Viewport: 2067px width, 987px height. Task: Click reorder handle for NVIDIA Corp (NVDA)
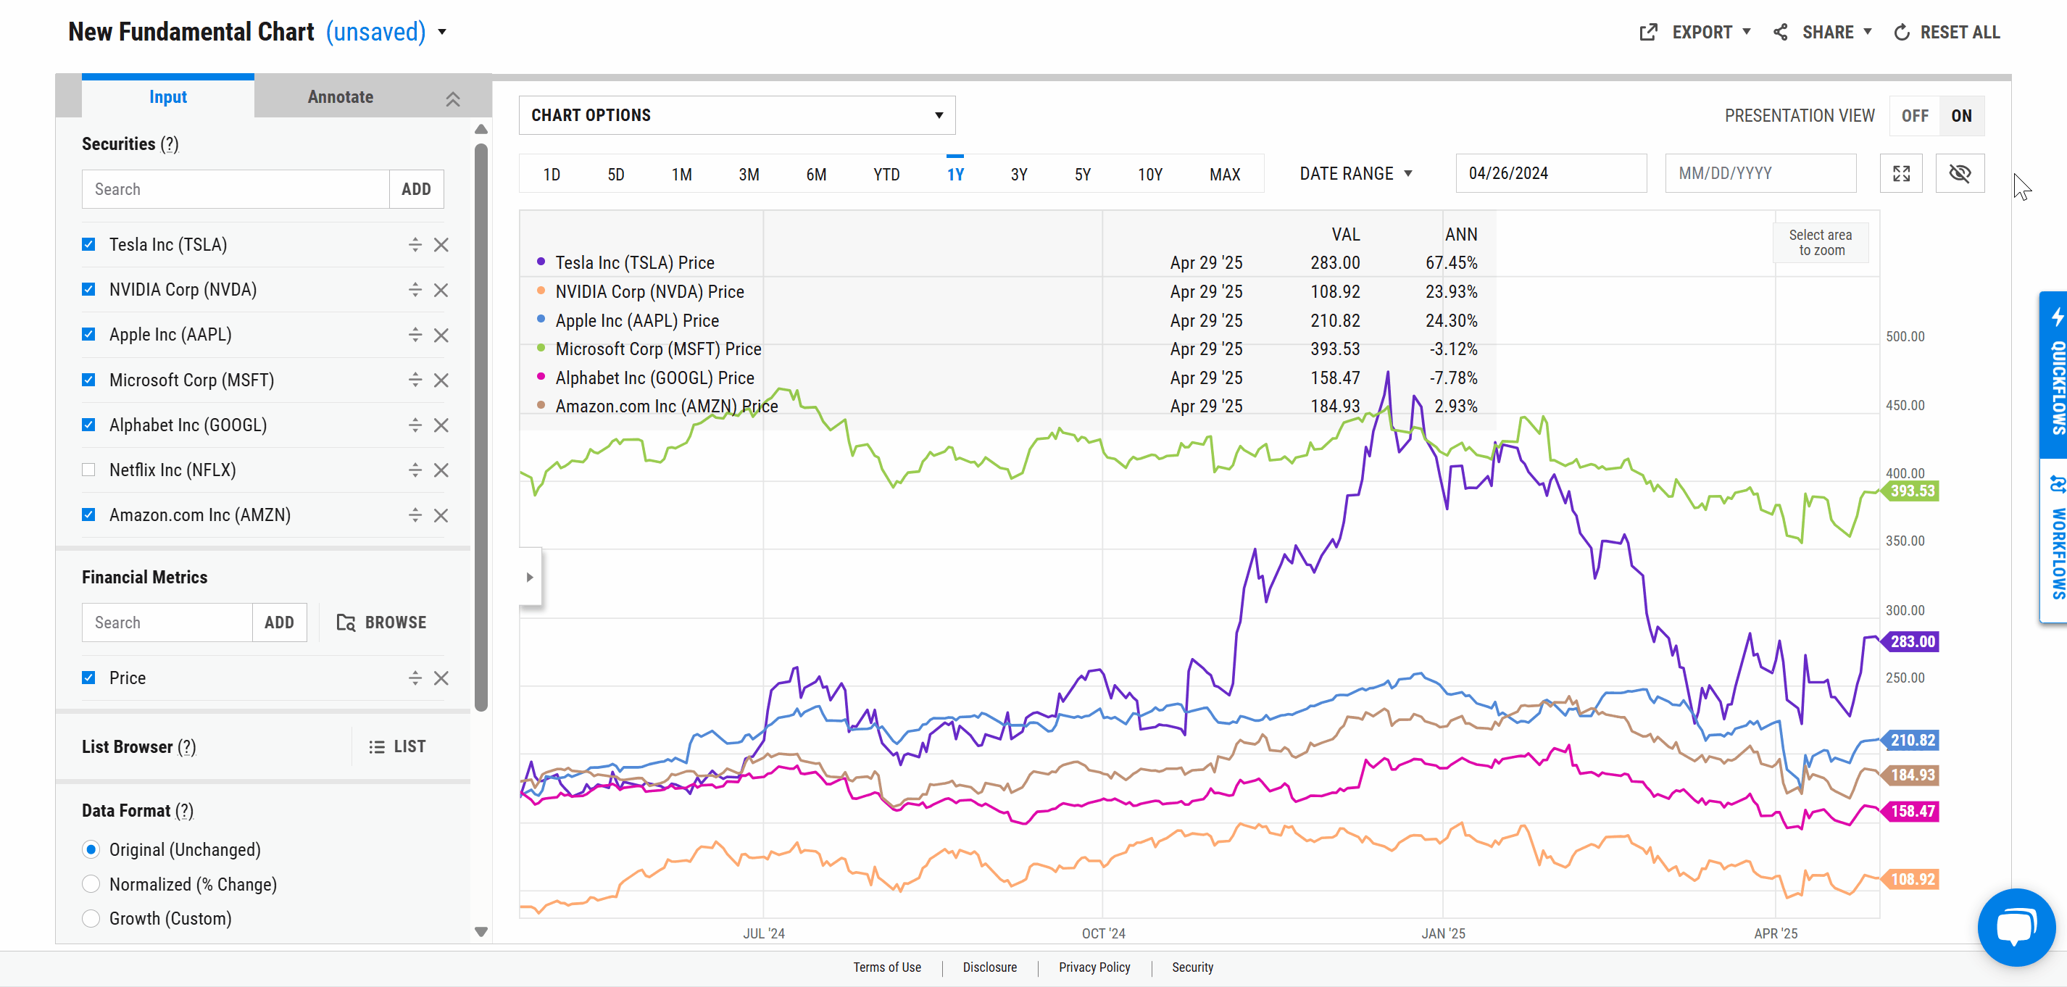click(415, 290)
